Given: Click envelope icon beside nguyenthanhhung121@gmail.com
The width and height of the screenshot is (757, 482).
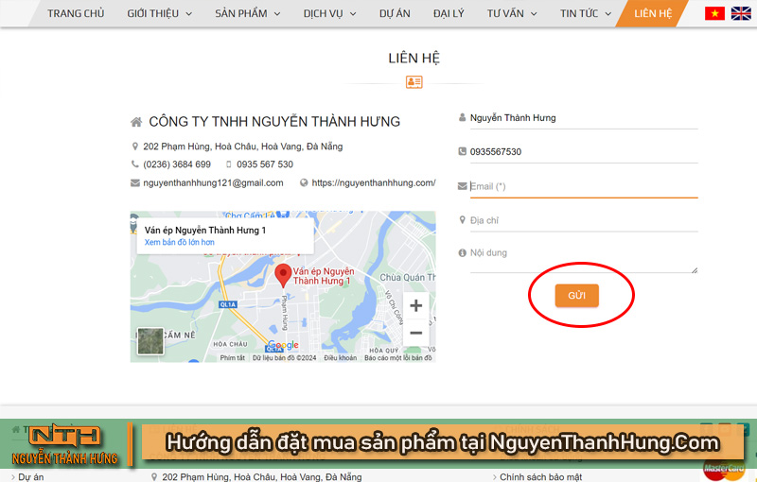Looking at the screenshot, I should pyautogui.click(x=135, y=182).
